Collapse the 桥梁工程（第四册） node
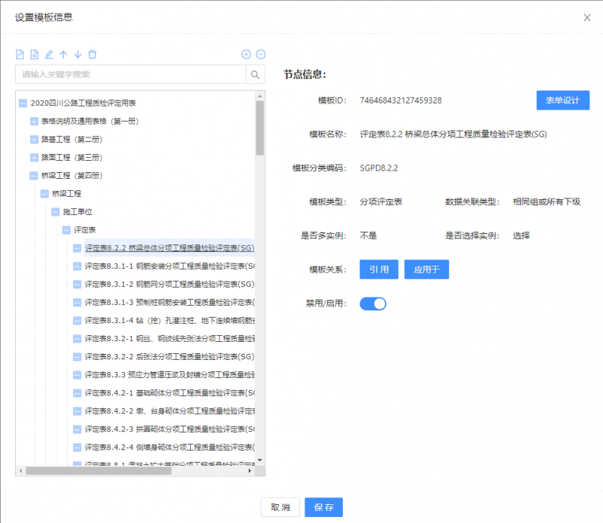The height and width of the screenshot is (523, 603). (x=34, y=176)
